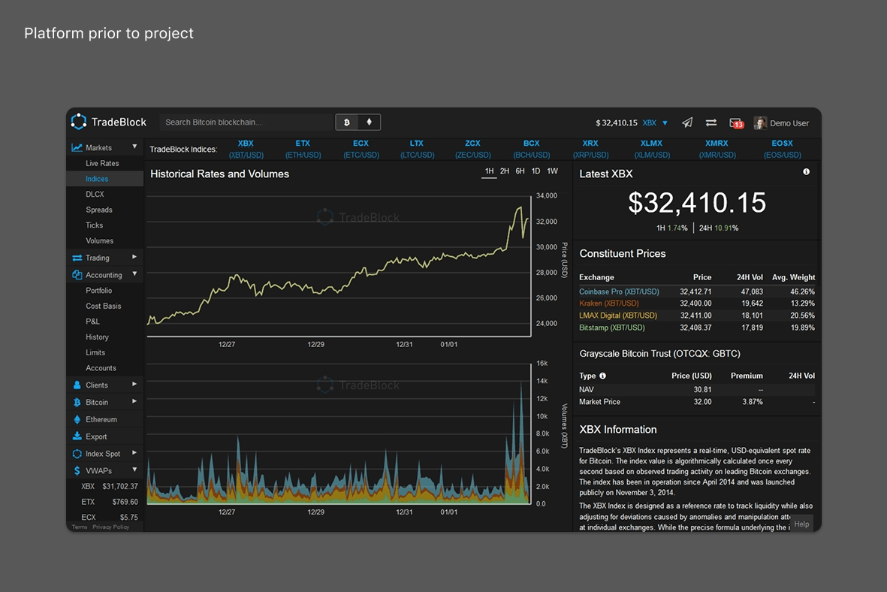Open the transfer arrows icon in header
Screen dimensions: 887x592
pos(711,122)
